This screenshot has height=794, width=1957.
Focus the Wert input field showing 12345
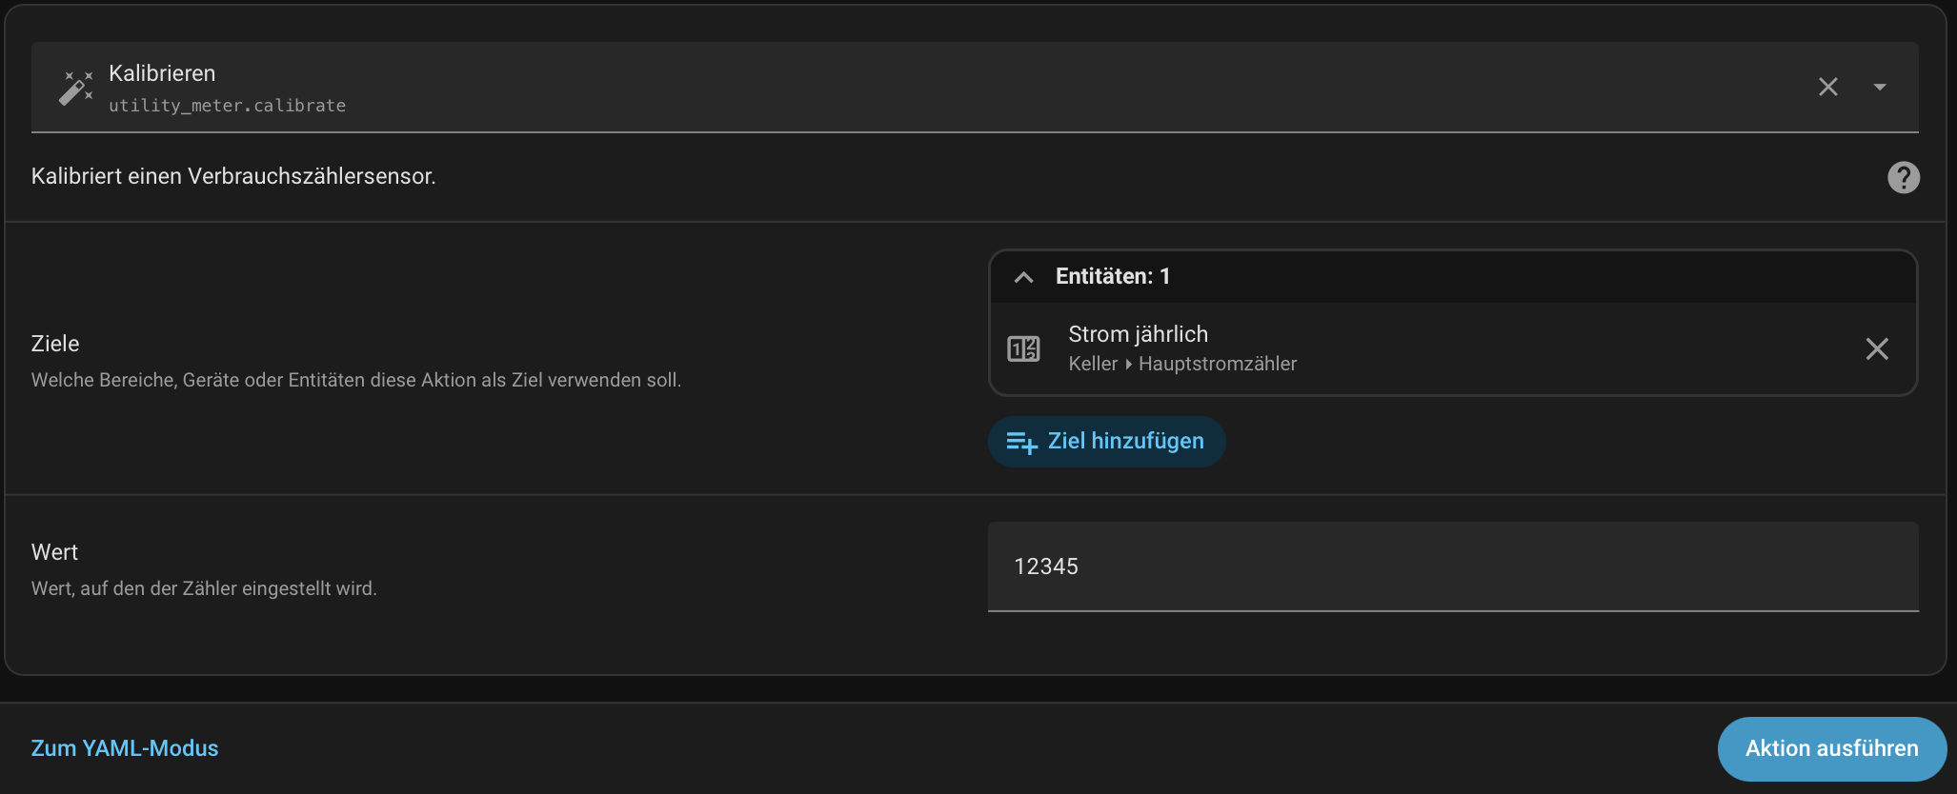1452,566
